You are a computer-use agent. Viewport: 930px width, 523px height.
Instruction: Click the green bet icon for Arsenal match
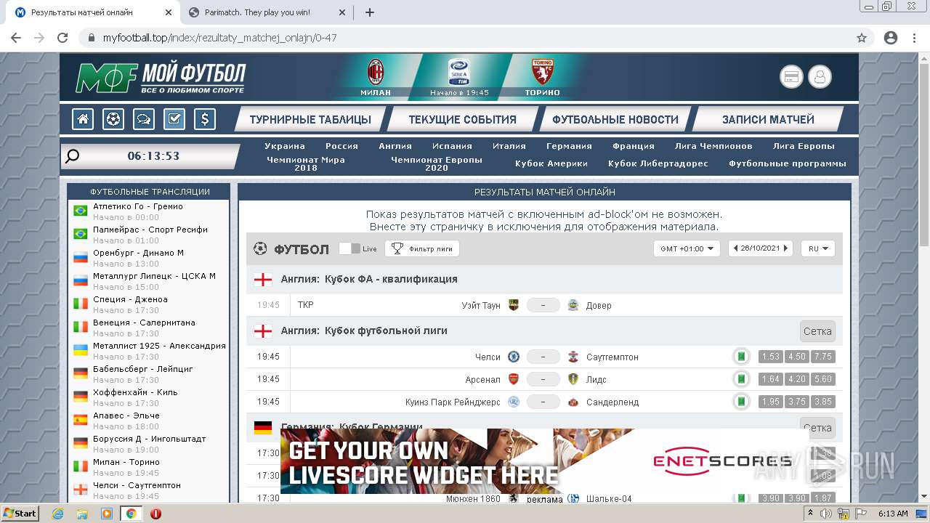pyautogui.click(x=741, y=379)
